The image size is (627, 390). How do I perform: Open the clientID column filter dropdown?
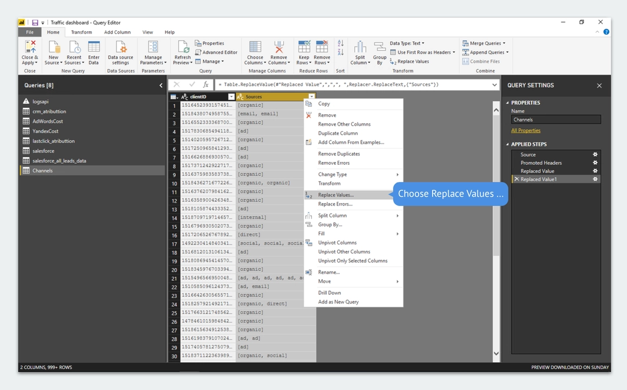pyautogui.click(x=231, y=97)
